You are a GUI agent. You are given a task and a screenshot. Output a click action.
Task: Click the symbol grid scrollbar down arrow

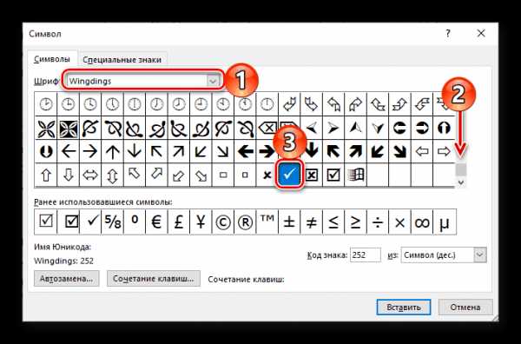tap(461, 182)
